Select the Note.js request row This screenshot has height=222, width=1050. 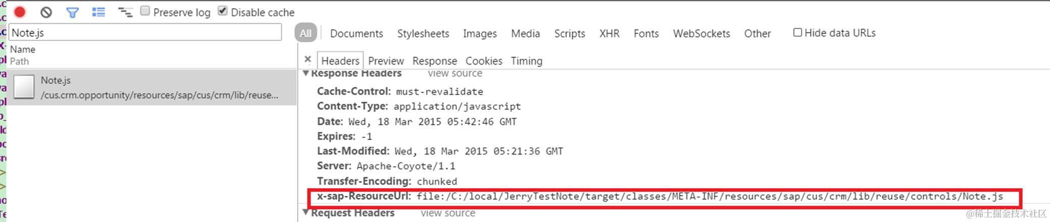pos(151,87)
